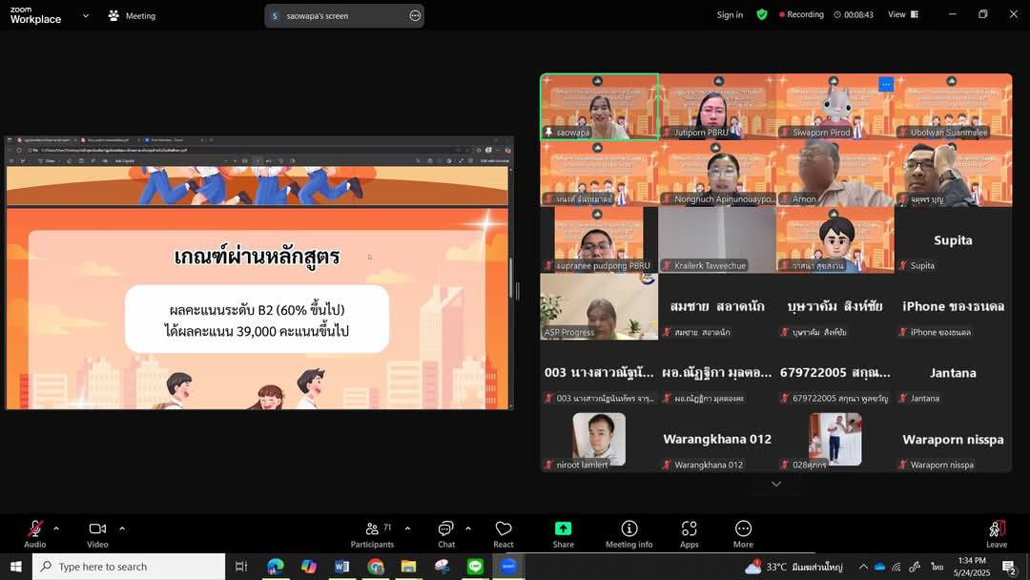
Task: Open the More options menu
Action: (743, 533)
